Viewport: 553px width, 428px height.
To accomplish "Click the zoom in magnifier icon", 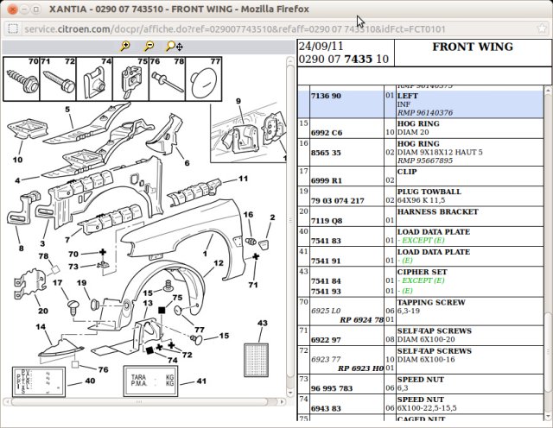I will click(x=125, y=46).
